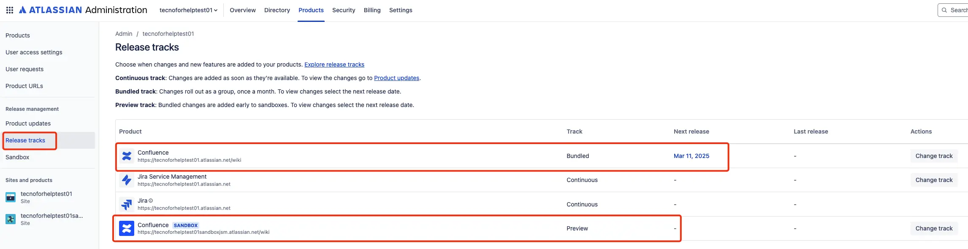The image size is (968, 249).
Task: Click the tecnoforhelptest01 site icon
Action: [x=11, y=197]
